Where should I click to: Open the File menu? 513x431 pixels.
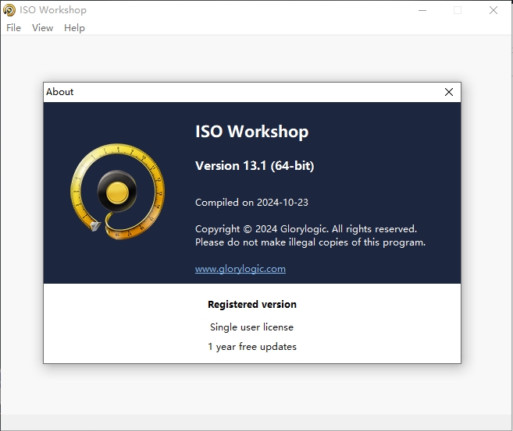tap(13, 28)
